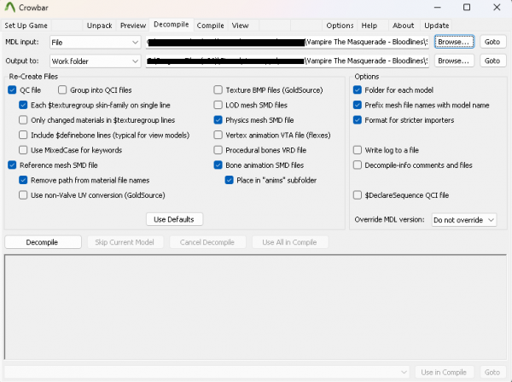The image size is (512, 382).
Task: Maximize the Crowbar window
Action: (466, 8)
